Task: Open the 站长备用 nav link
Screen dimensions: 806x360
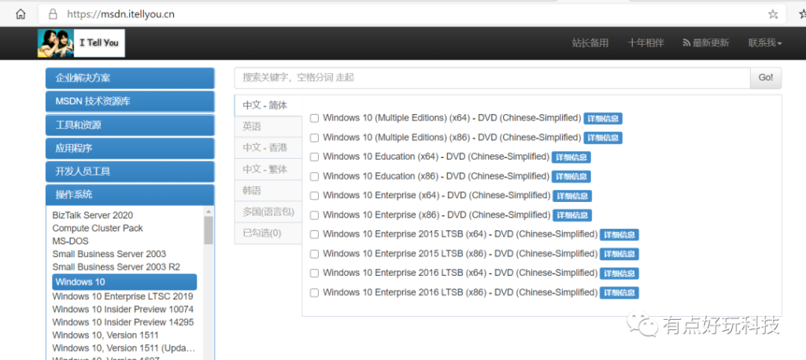Action: 590,43
